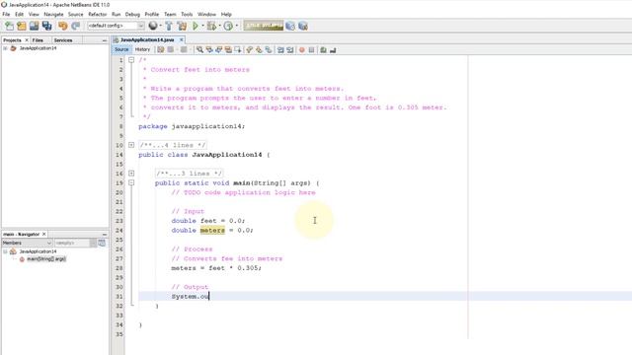632x355 pixels.
Task: Click the Clean and Build Project icon
Action: 182,27
